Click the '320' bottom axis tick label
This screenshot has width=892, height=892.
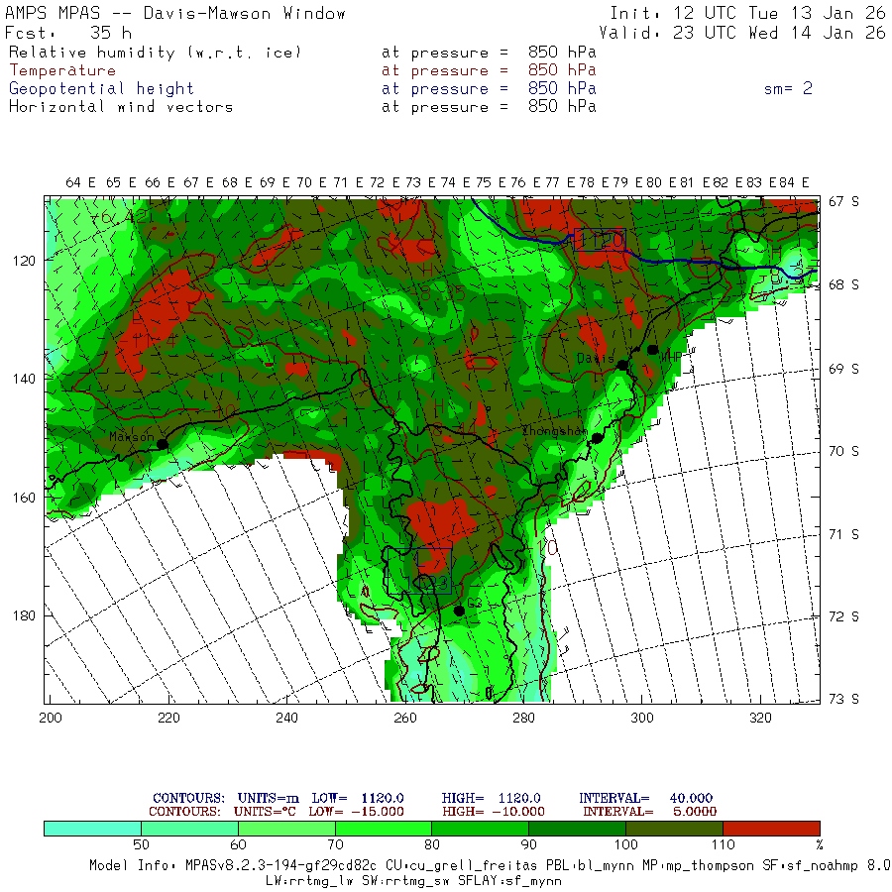pyautogui.click(x=760, y=718)
